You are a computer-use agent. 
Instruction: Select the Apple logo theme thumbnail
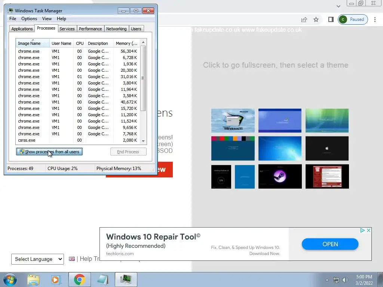click(x=327, y=148)
